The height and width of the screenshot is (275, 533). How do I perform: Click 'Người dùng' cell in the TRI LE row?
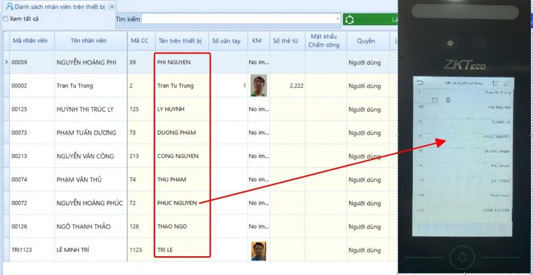(x=368, y=250)
